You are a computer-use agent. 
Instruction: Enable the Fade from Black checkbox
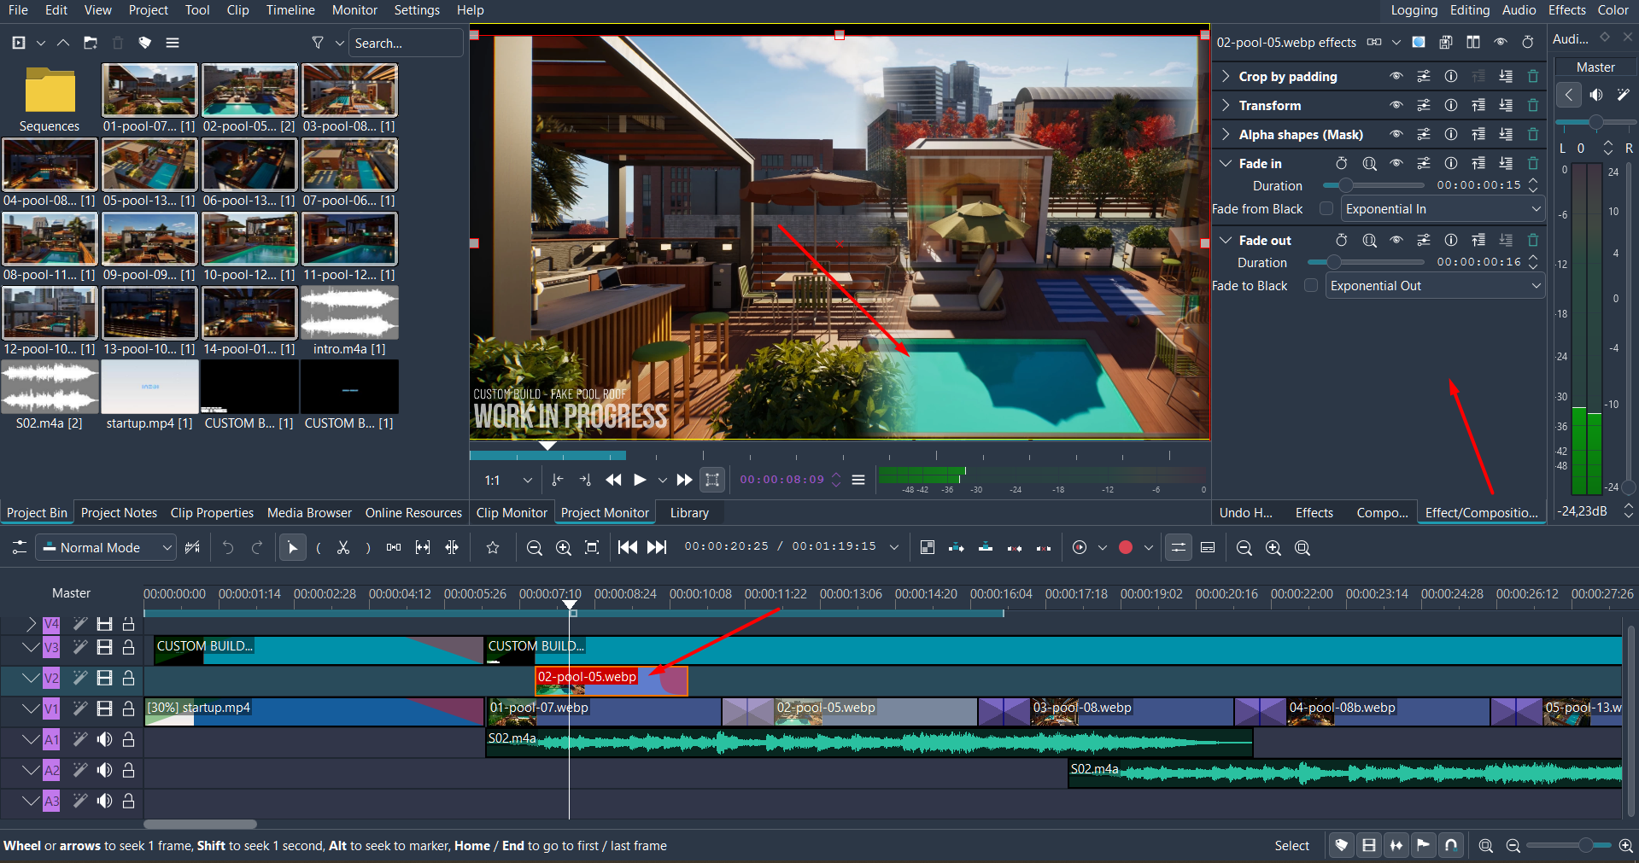(1326, 208)
